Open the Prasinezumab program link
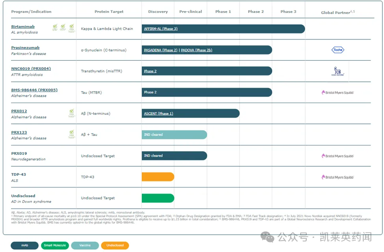 coord(25,48)
